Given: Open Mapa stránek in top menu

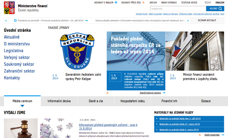Looking at the screenshot, I should click(x=169, y=3).
